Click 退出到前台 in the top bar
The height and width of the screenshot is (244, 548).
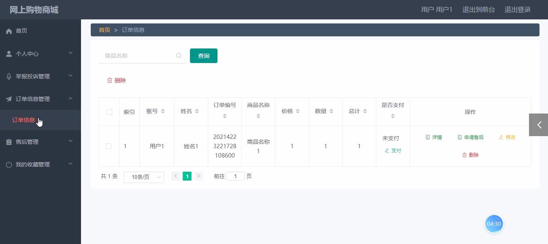tap(479, 10)
